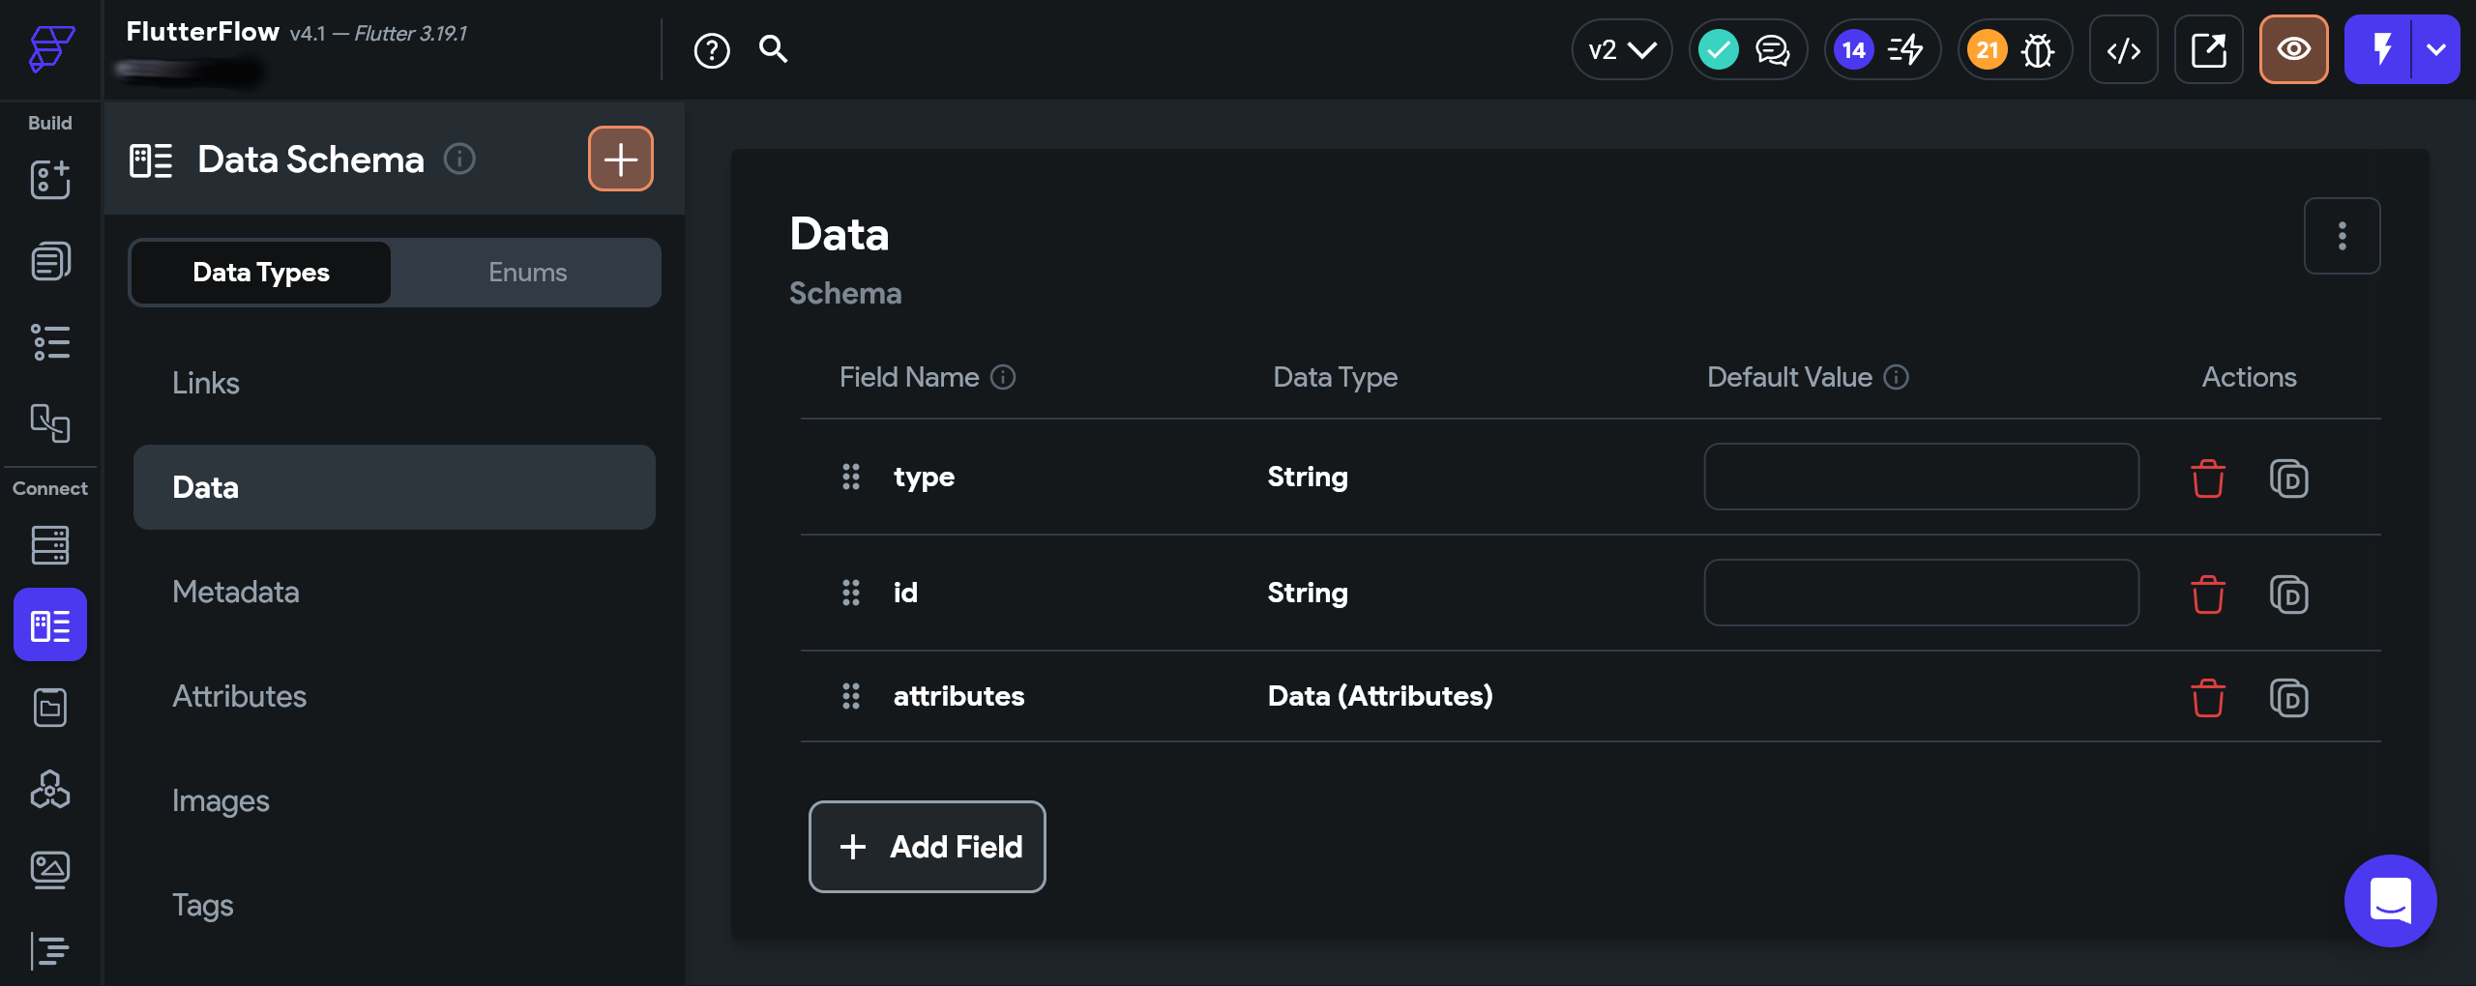Image resolution: width=2476 pixels, height=986 pixels.
Task: Switch to the Enums tab
Action: tap(527, 273)
